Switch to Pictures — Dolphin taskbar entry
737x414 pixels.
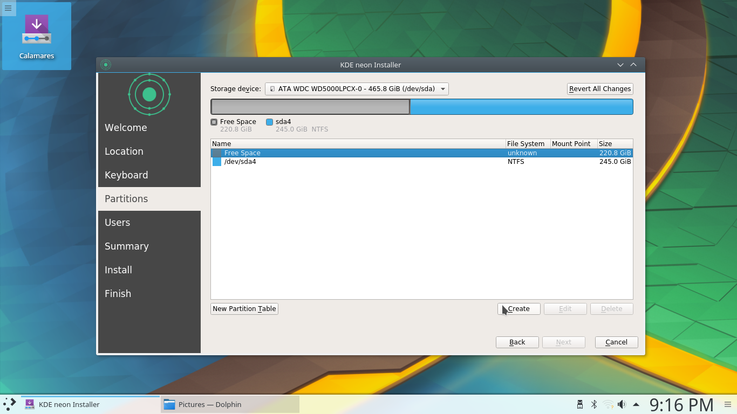(x=230, y=404)
